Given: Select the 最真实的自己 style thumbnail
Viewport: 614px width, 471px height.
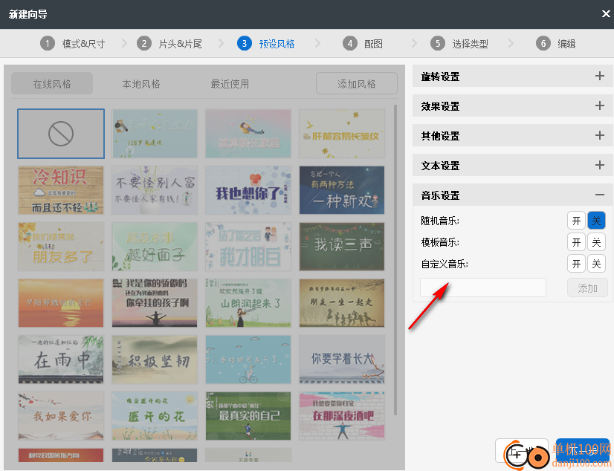Looking at the screenshot, I should click(248, 415).
